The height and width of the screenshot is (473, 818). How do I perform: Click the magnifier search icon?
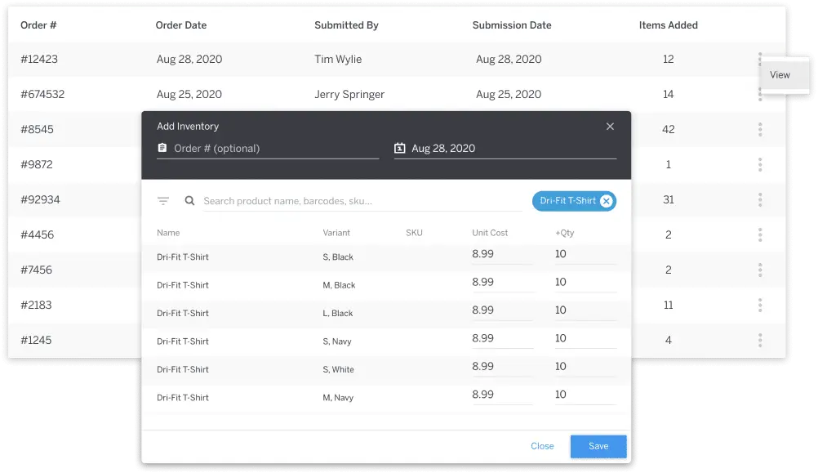click(189, 200)
